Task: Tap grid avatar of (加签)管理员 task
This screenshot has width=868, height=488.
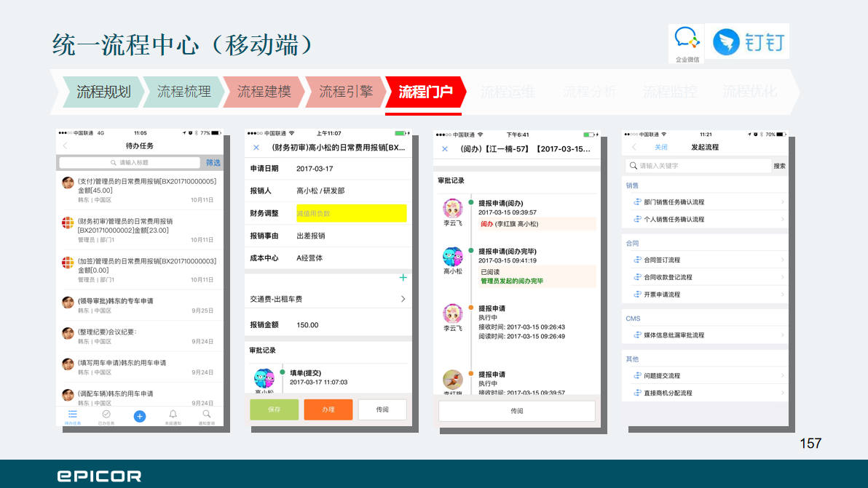Action: 68,263
